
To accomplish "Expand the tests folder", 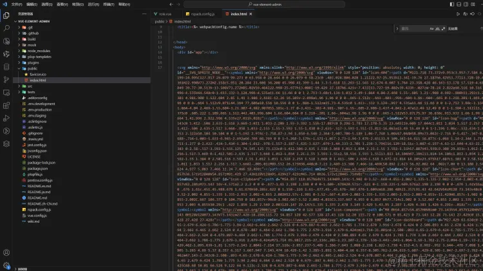I will tap(82, 92).
